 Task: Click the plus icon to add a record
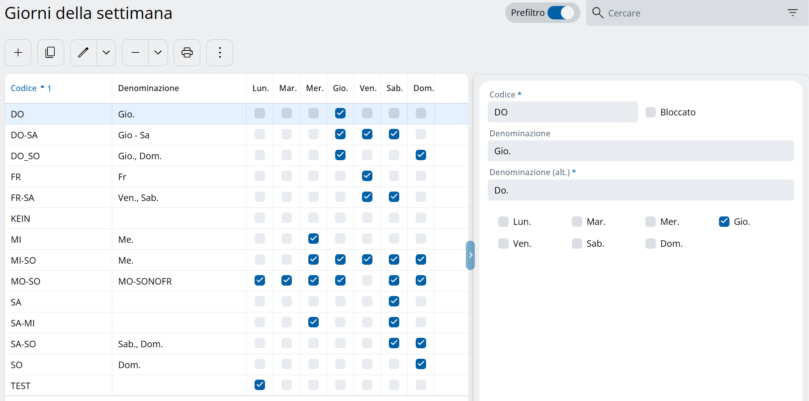(x=18, y=53)
